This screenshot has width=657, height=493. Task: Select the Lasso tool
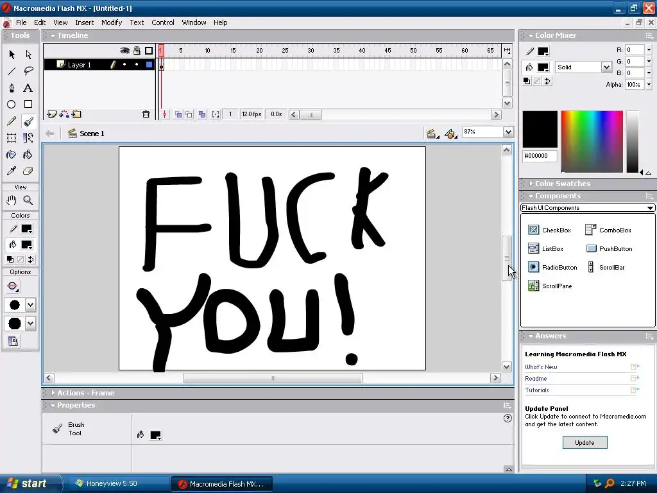(28, 71)
